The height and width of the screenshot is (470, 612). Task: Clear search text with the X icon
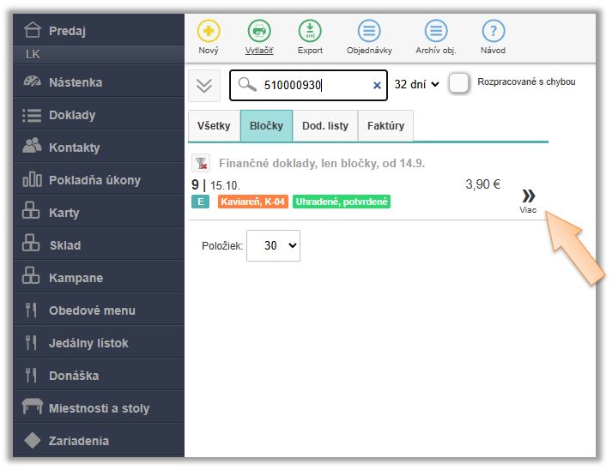coord(377,85)
